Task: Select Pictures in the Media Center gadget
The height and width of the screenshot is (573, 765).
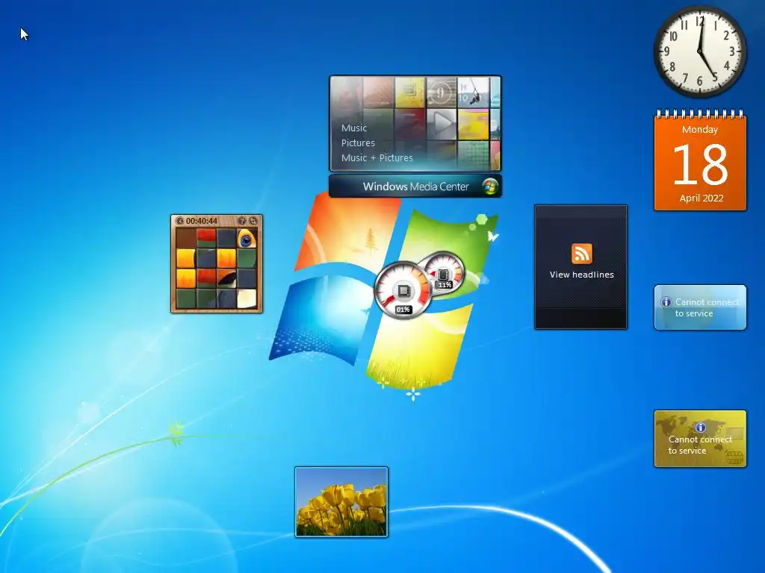Action: click(x=358, y=143)
